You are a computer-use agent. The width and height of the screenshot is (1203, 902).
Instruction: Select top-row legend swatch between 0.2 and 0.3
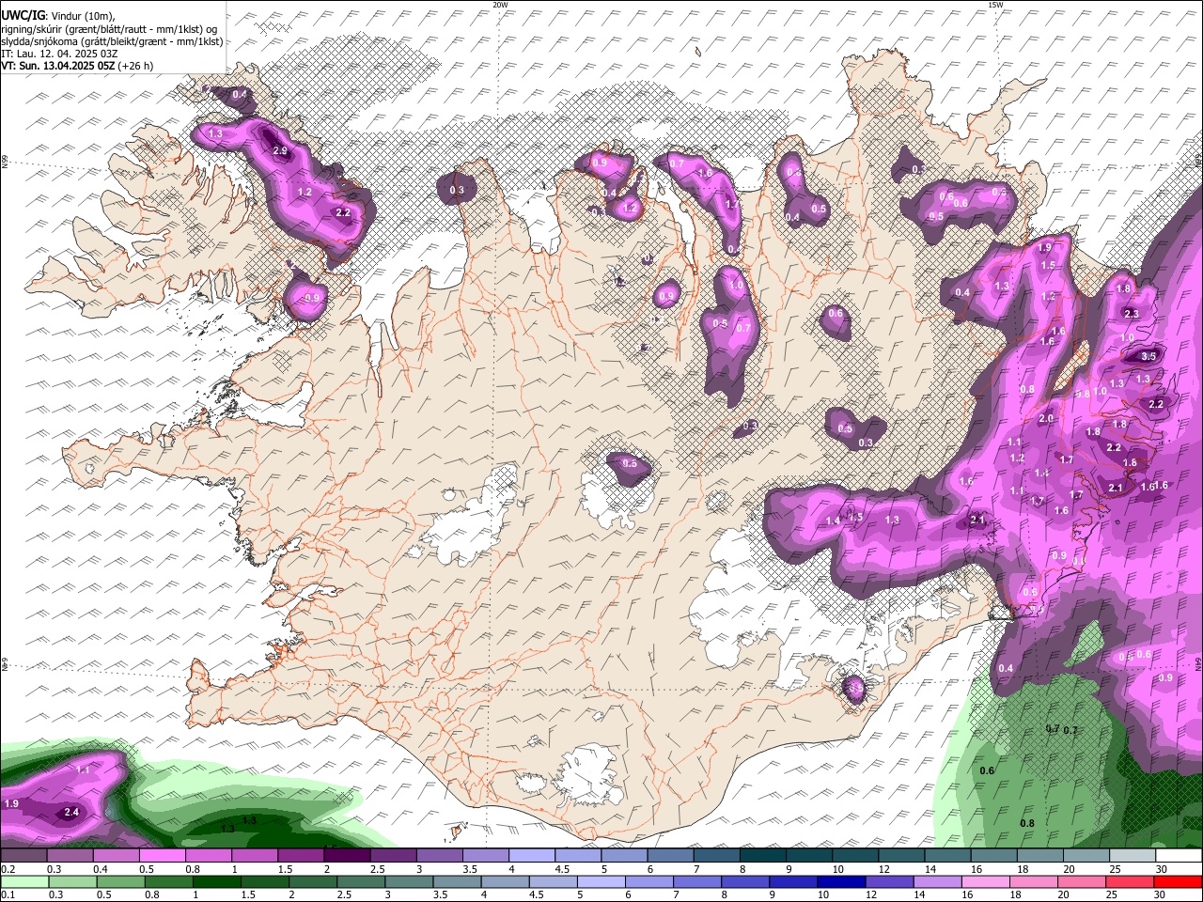pyautogui.click(x=24, y=856)
